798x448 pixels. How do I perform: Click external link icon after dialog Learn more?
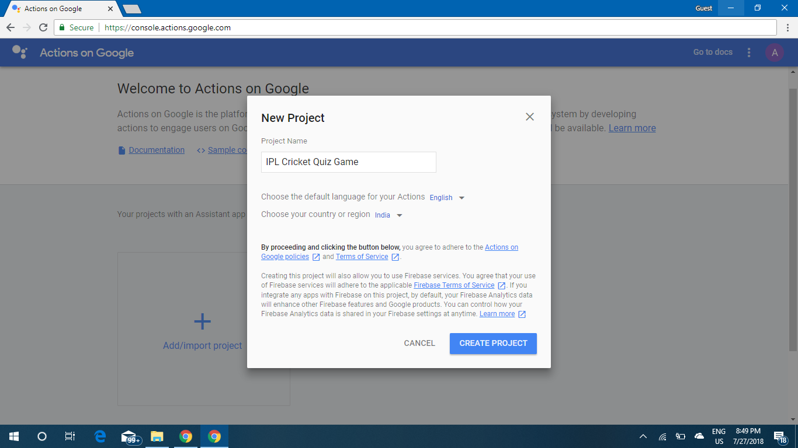522,314
